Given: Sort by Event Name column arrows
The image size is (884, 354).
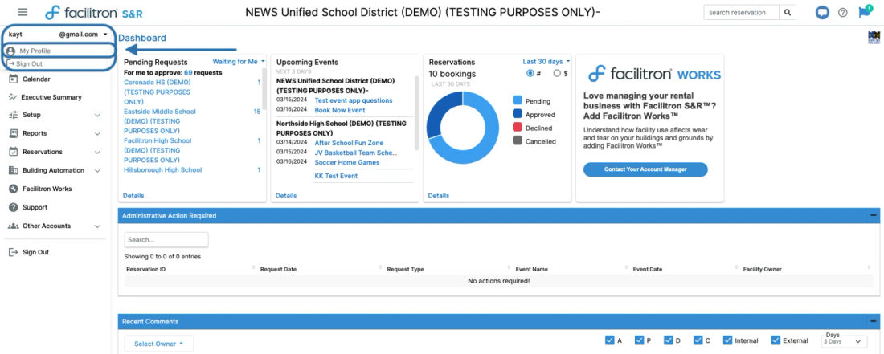Looking at the screenshot, I should pos(626,268).
